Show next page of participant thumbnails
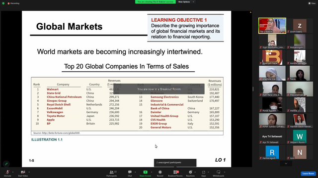Viewport: 318px width, 178px height. (286, 164)
